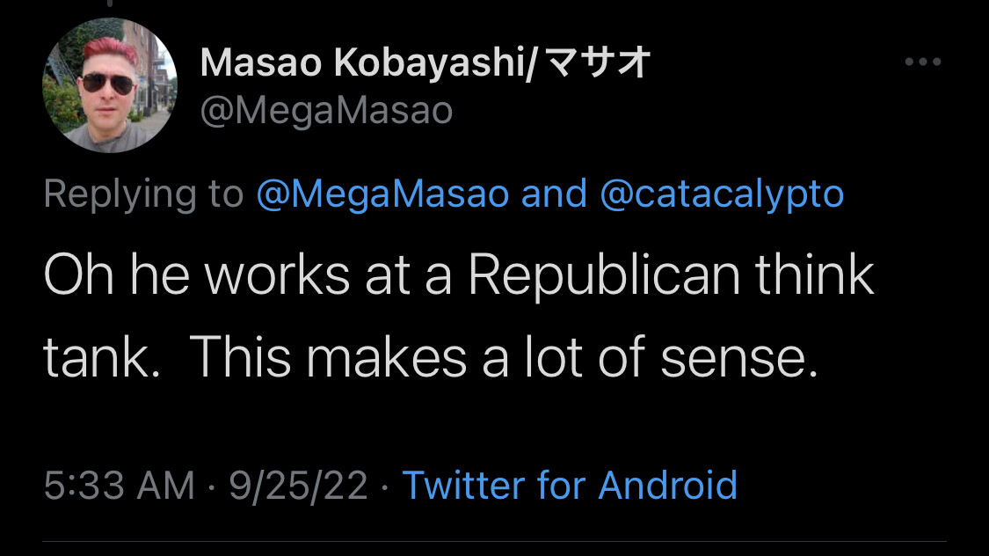
Task: Click the horizontal divider line below the timestamp
Action: [x=494, y=541]
